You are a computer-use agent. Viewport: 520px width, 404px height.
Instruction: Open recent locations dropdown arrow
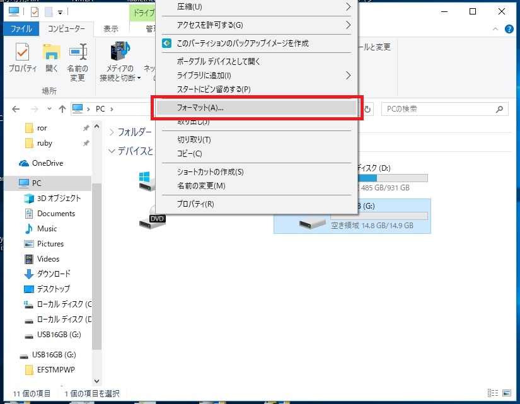(x=49, y=109)
